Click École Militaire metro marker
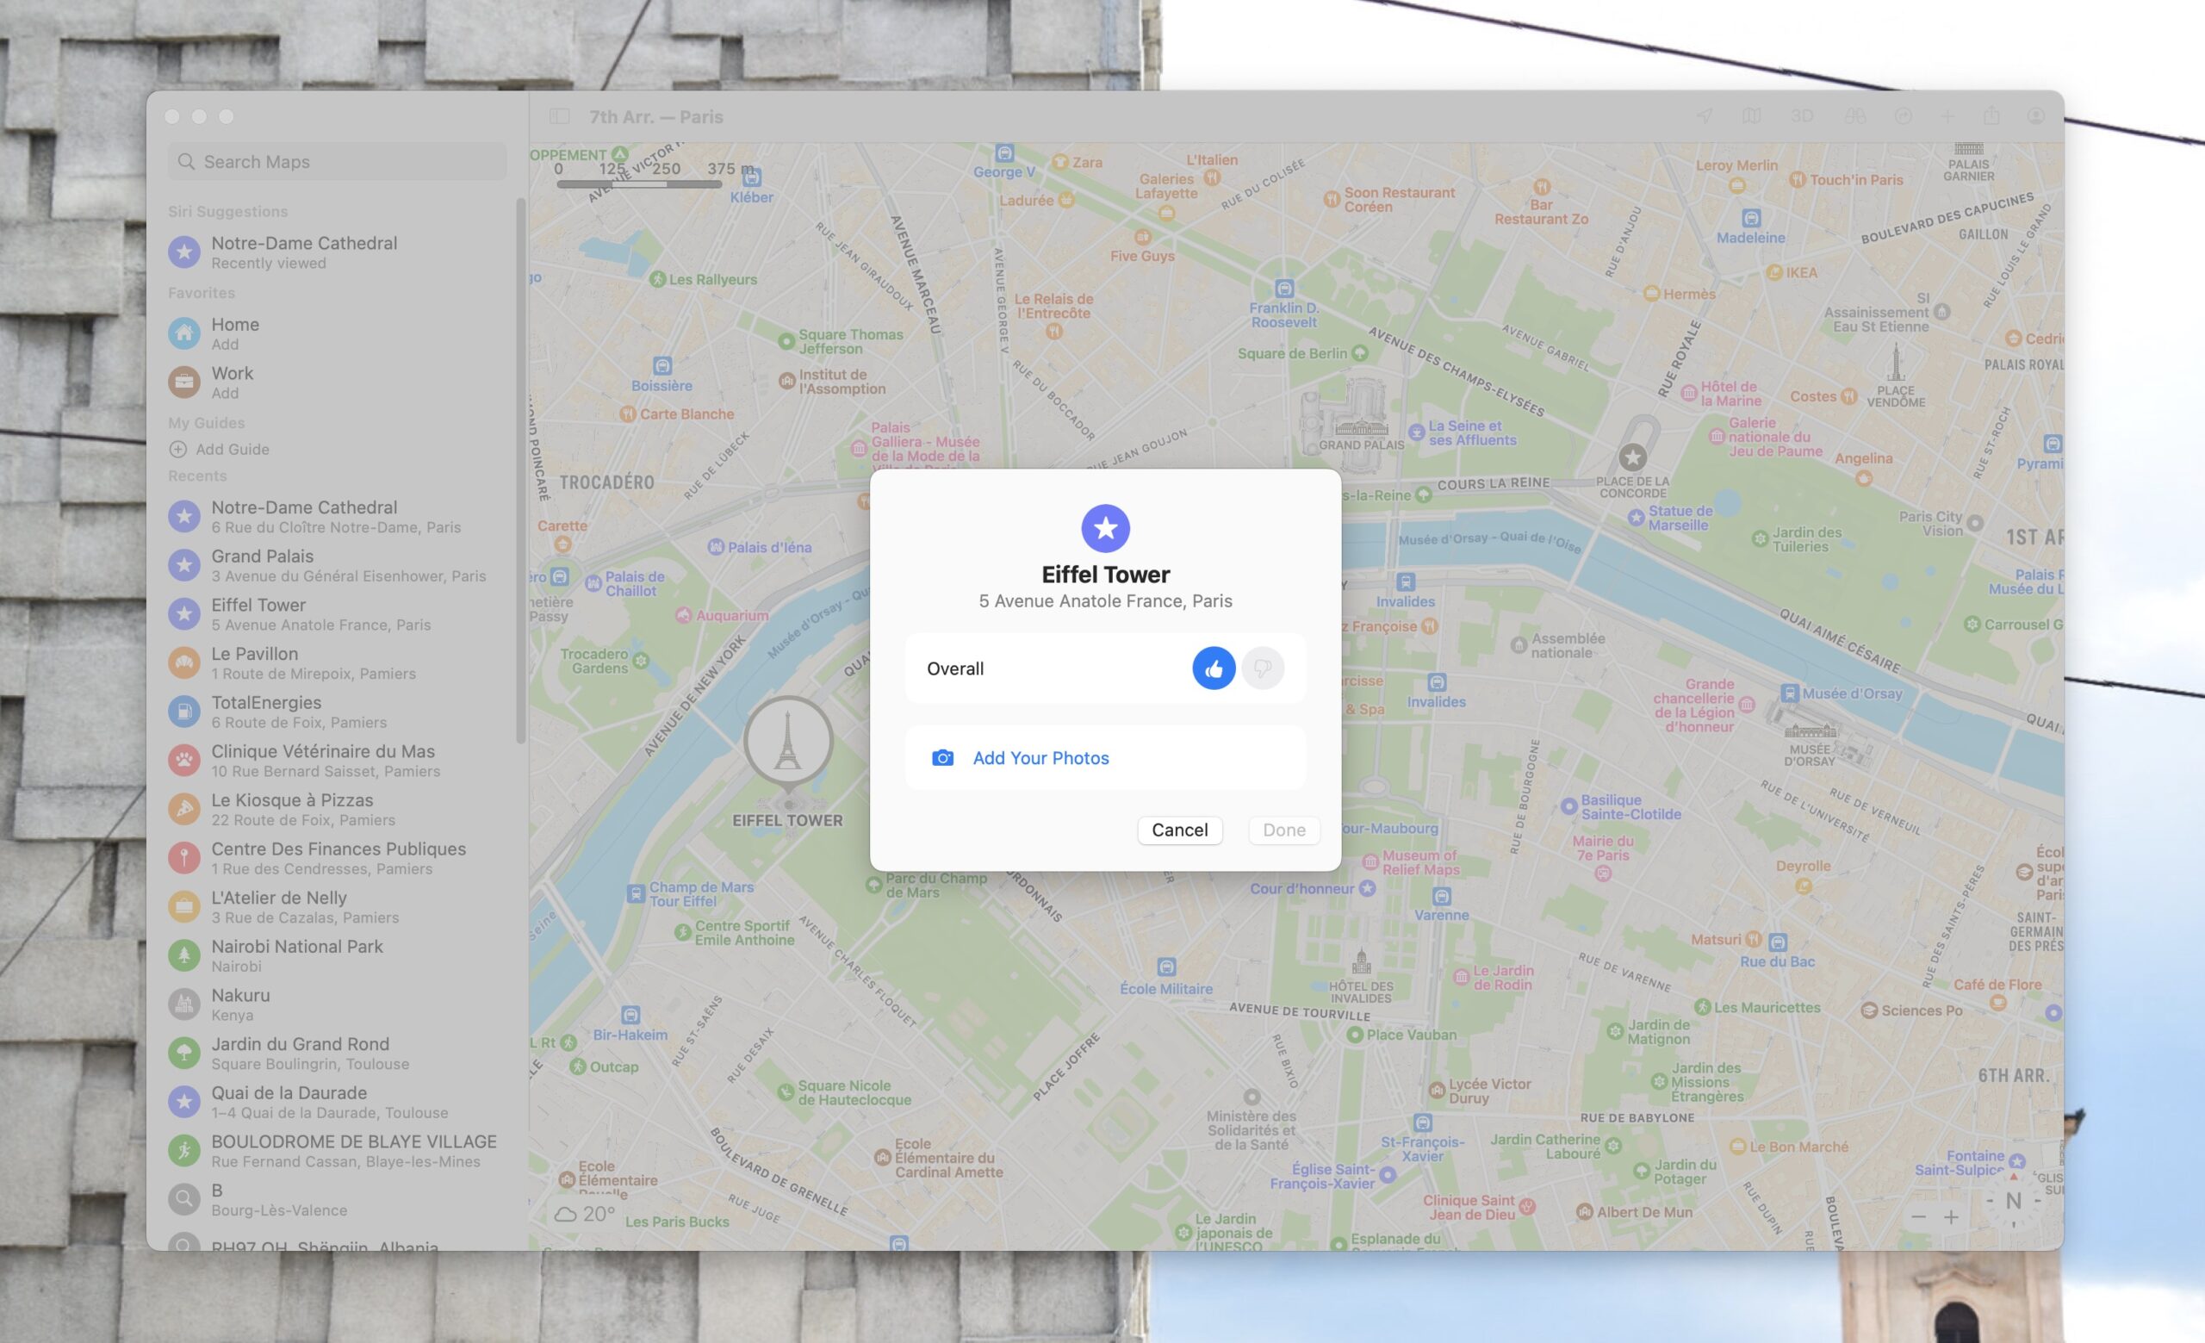The image size is (2205, 1343). tap(1166, 967)
